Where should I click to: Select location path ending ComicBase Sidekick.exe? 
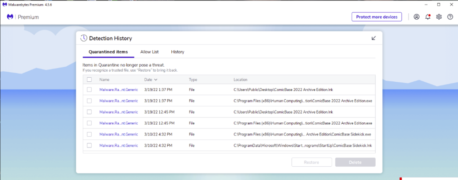point(302,134)
